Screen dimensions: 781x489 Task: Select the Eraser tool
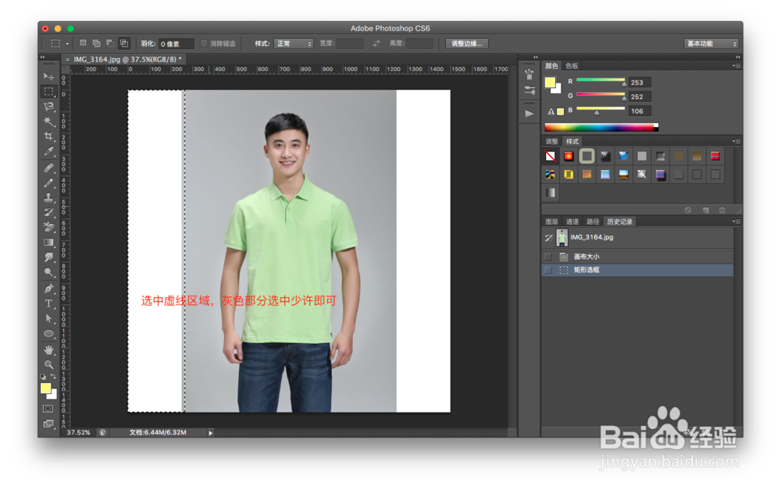pos(48,227)
